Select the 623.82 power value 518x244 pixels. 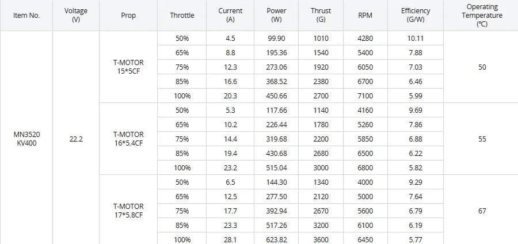pos(276,239)
